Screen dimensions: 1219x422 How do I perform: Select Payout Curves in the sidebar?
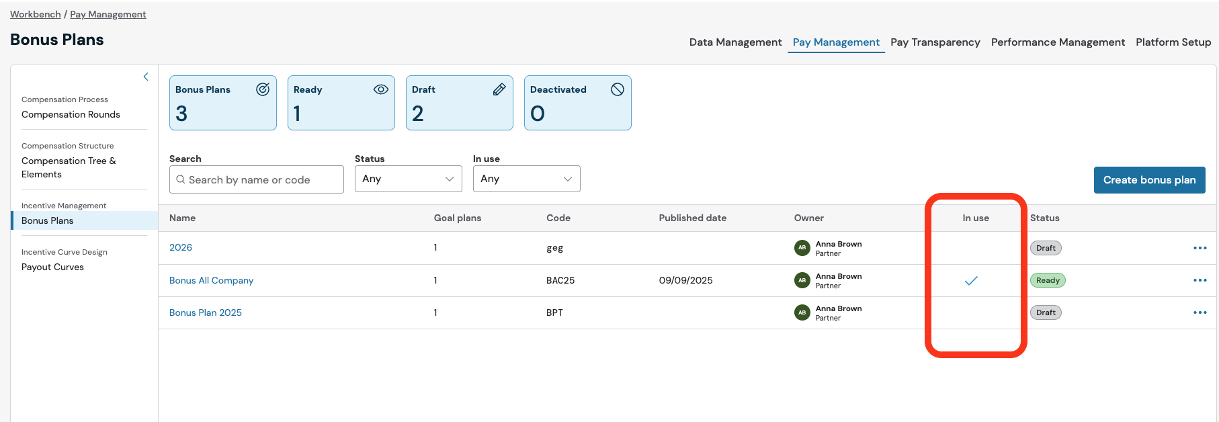click(52, 267)
